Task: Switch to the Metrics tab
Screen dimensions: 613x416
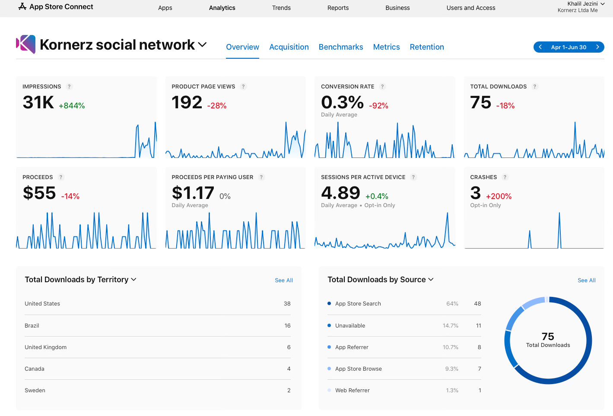Action: pyautogui.click(x=386, y=47)
